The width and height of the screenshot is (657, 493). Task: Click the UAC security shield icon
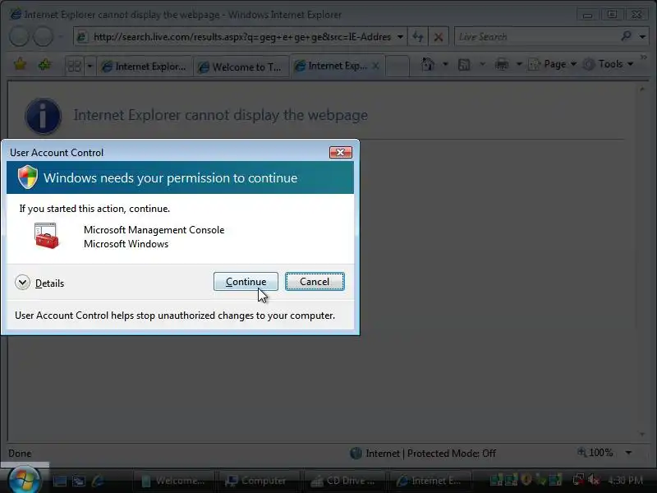[28, 177]
